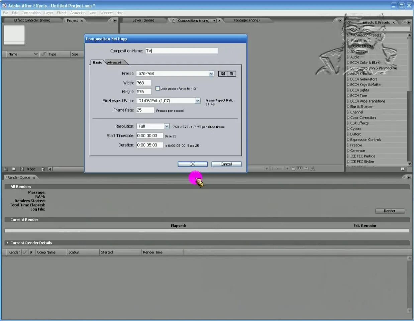Click the 8 bpc color depth indicator
The width and height of the screenshot is (414, 321).
click(31, 169)
